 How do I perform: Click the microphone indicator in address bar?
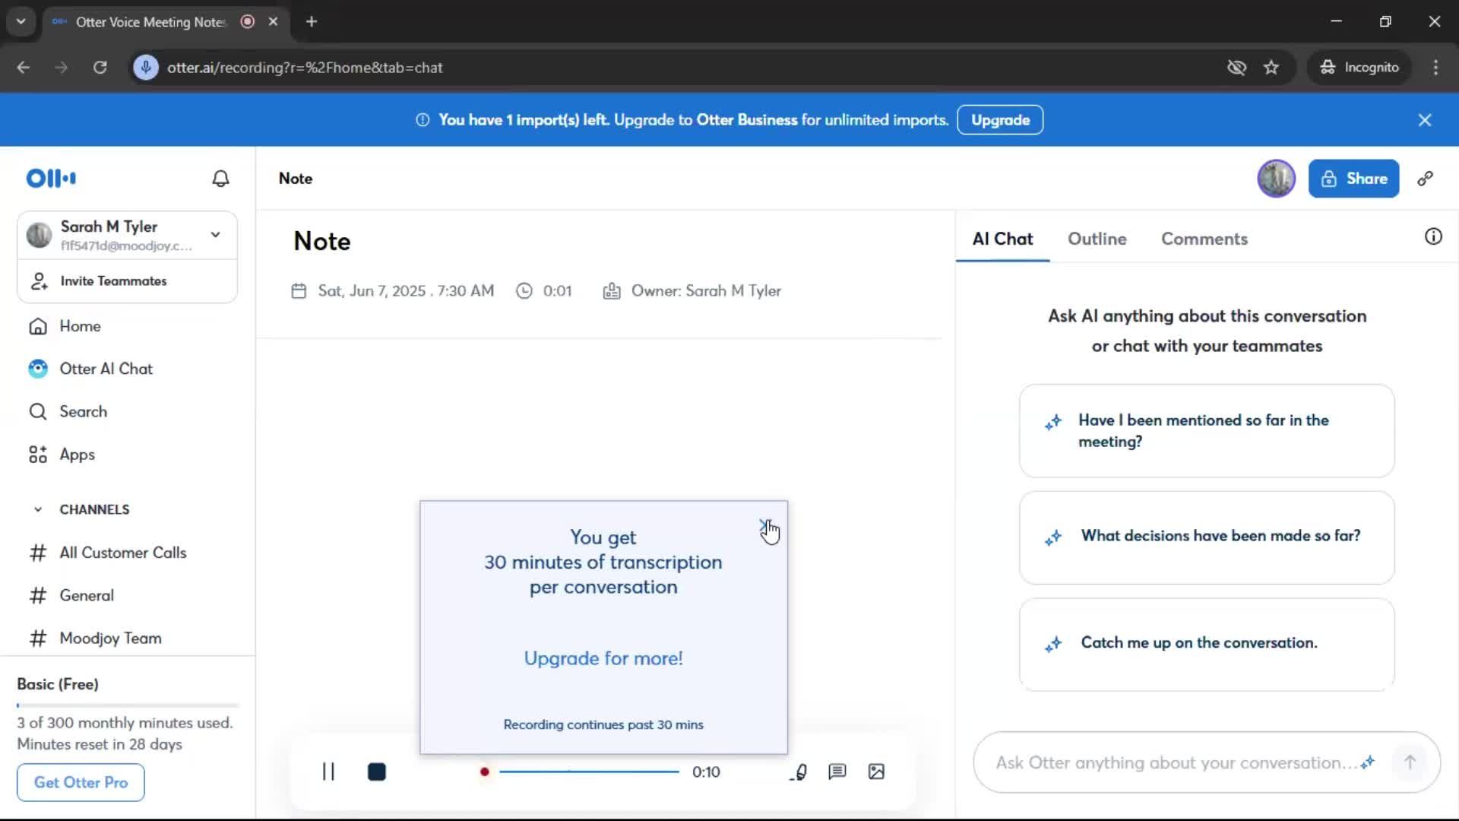point(146,68)
